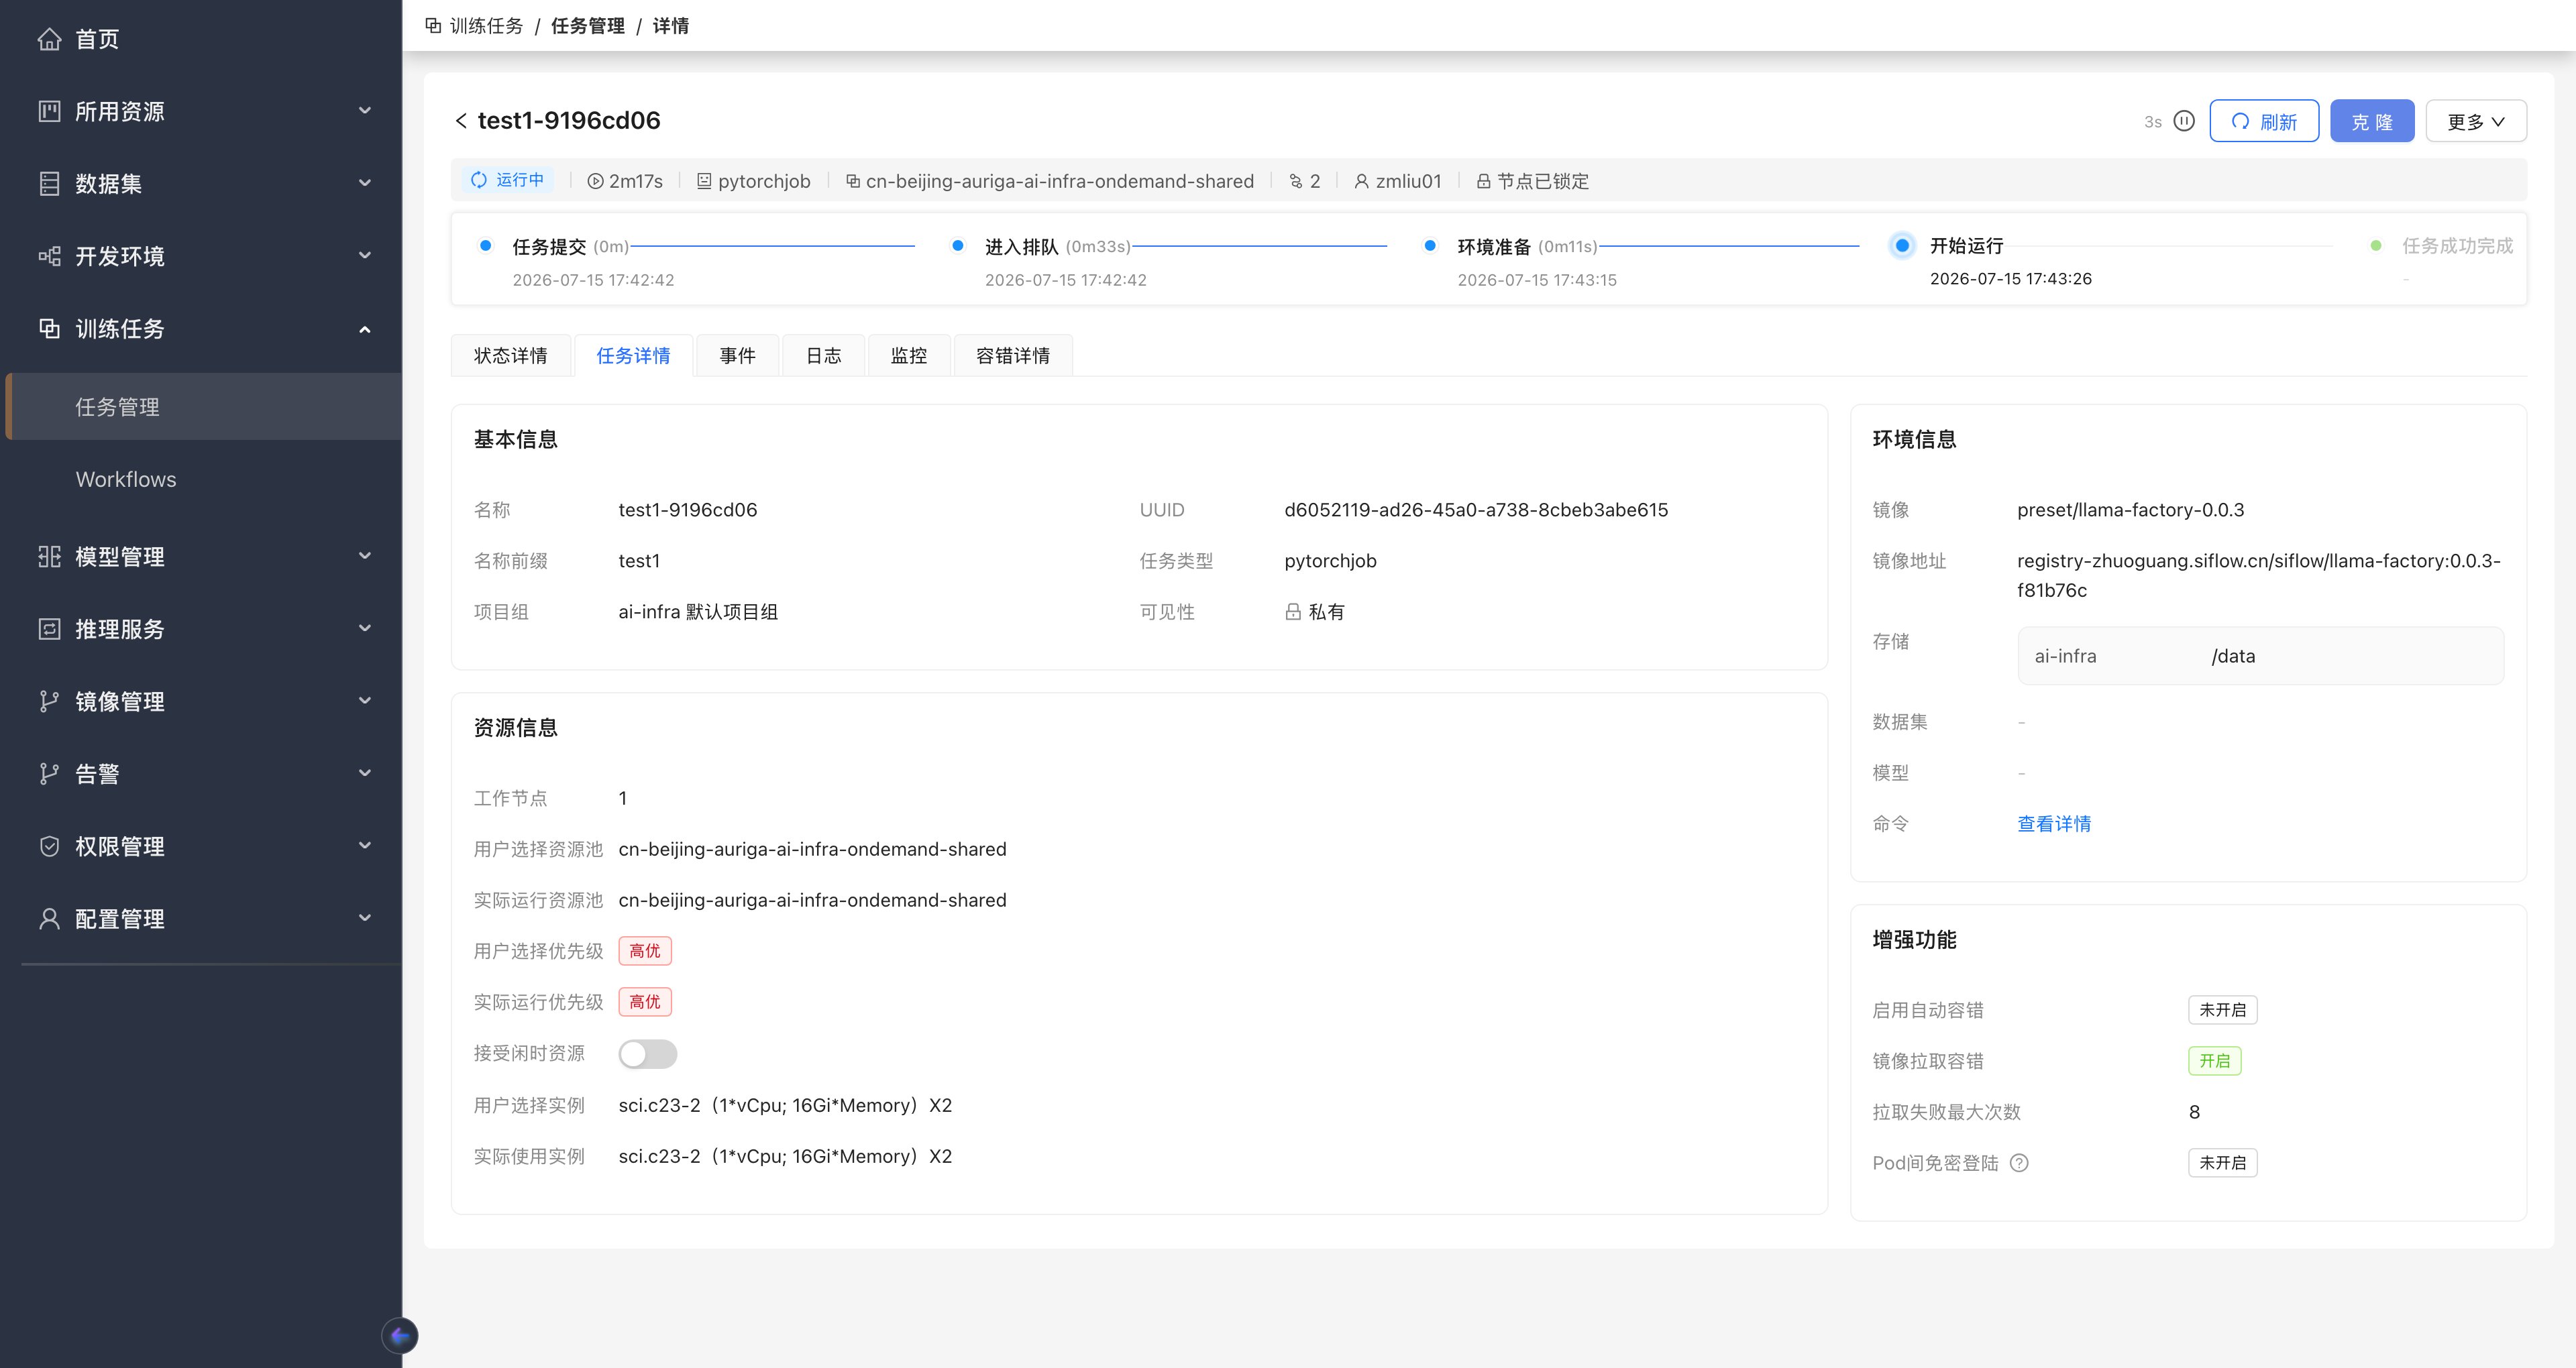Click the 权限管理 shield icon

(49, 846)
